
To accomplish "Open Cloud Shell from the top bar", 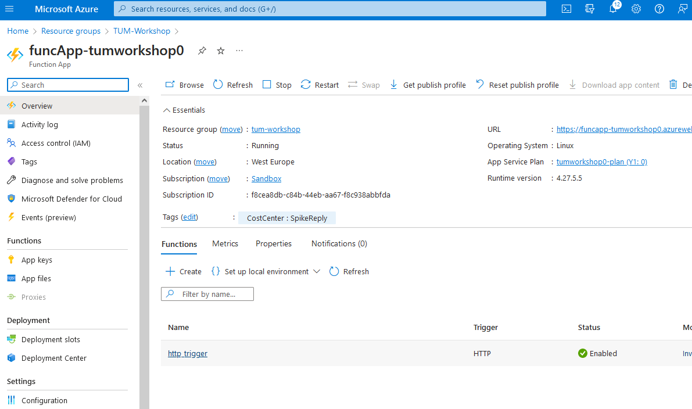I will 566,9.
